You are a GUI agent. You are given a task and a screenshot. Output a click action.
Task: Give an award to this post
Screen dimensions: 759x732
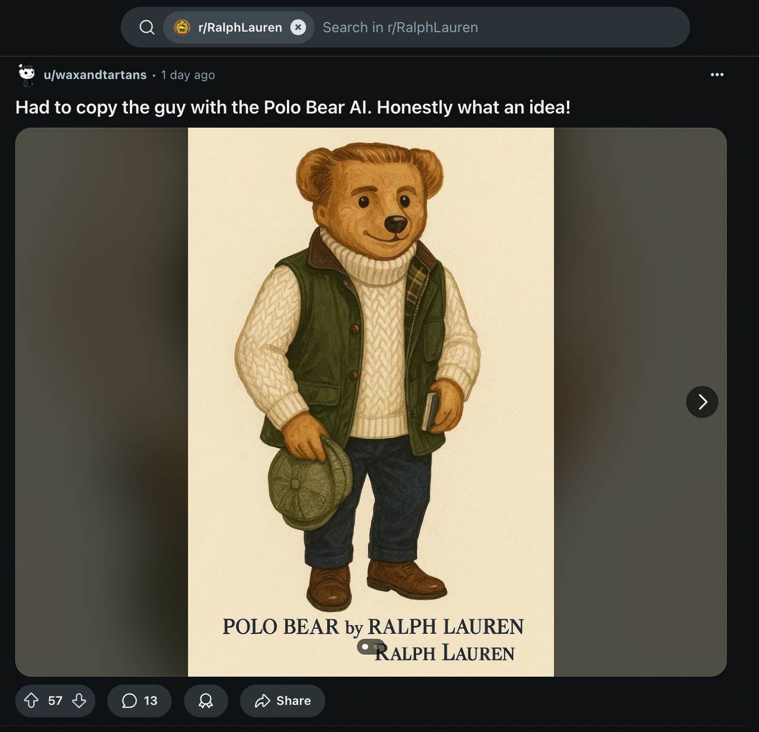[206, 701]
